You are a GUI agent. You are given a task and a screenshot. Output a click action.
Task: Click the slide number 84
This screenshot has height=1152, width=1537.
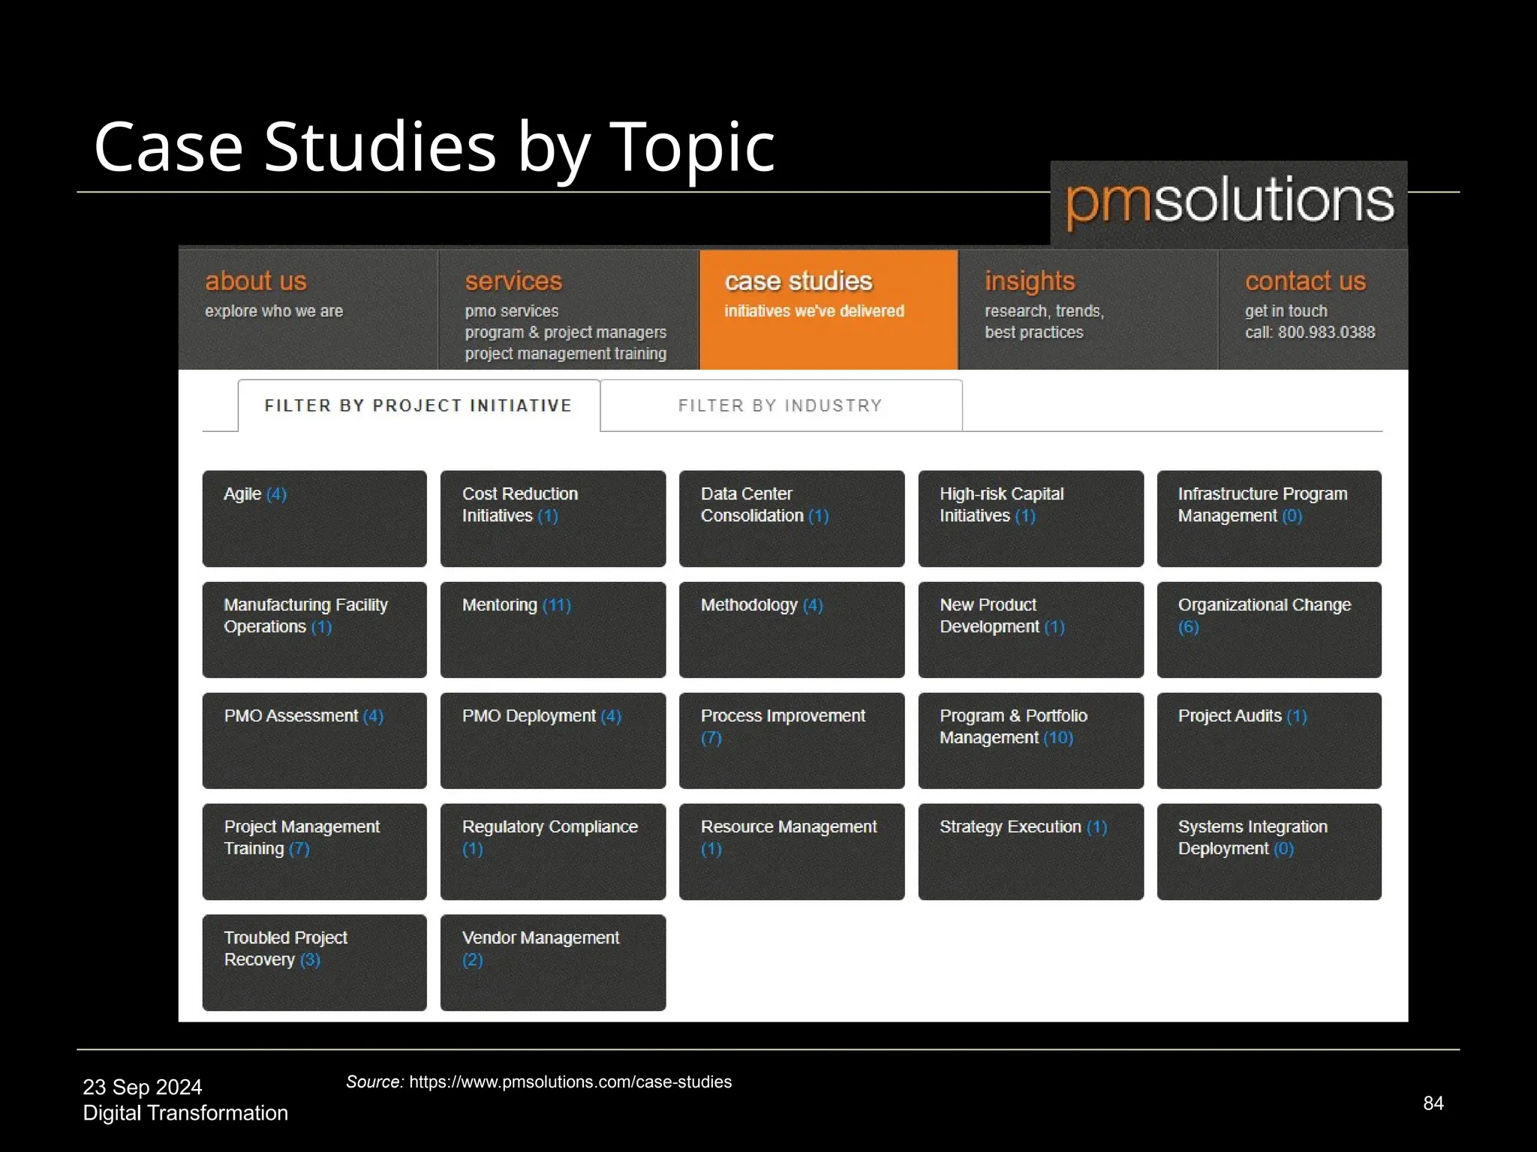point(1433,1102)
